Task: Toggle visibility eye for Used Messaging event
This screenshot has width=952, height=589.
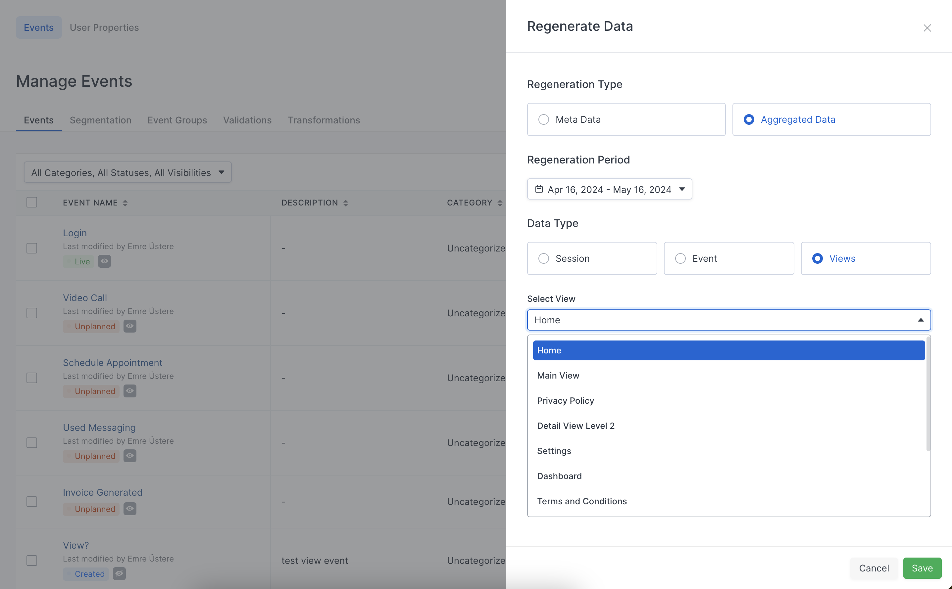Action: [130, 456]
